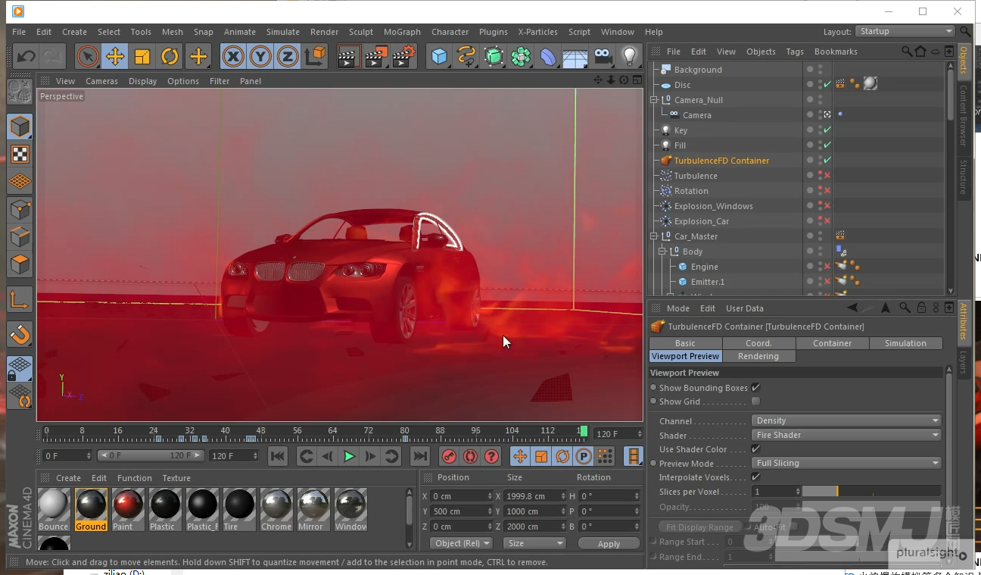Image resolution: width=981 pixels, height=575 pixels.
Task: Open Edit Render Settings icon
Action: (404, 56)
